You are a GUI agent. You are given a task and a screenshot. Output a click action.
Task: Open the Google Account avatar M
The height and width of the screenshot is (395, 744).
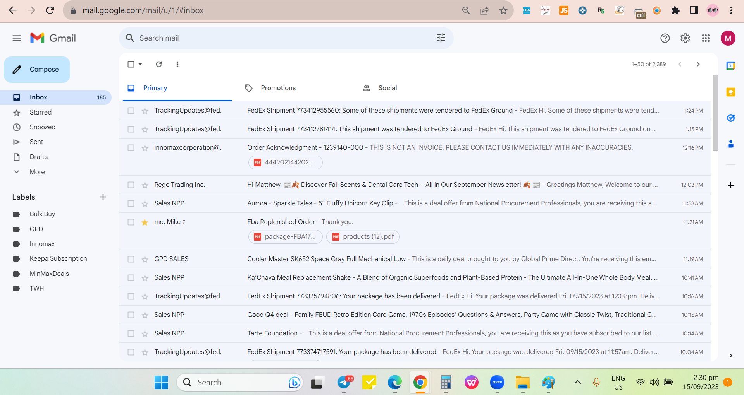point(728,38)
